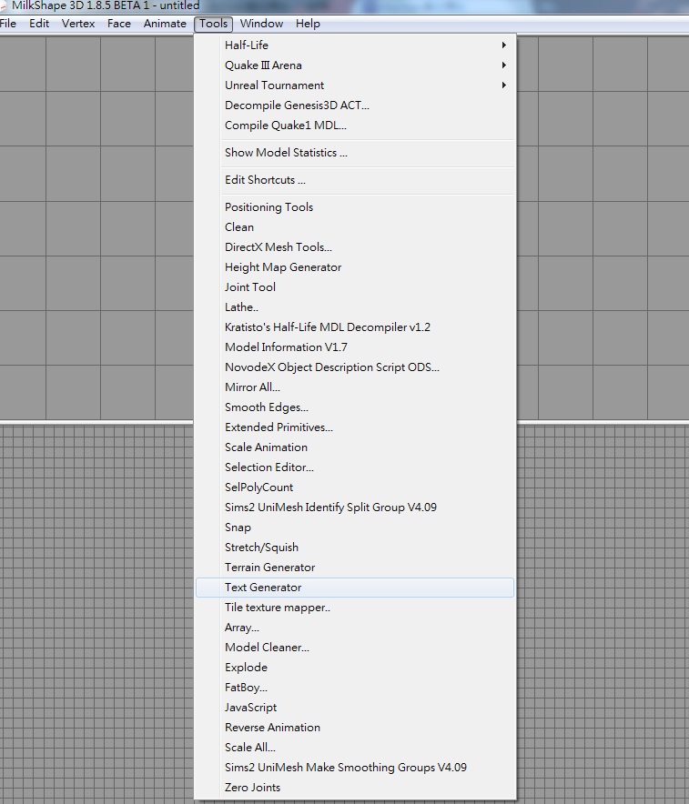689x804 pixels.
Task: Select the Explode entry
Action: 354,667
